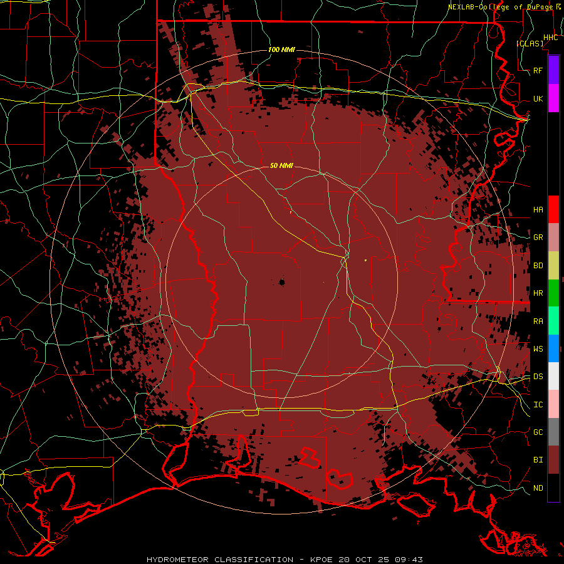Click the [CLAS] legend header
This screenshot has height=564, width=564.
(530, 43)
